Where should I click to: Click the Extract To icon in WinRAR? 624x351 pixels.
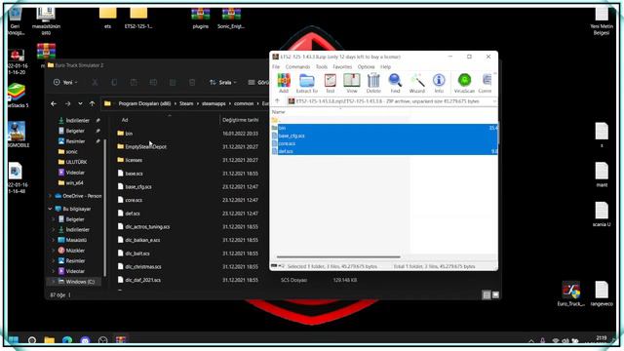click(x=307, y=83)
